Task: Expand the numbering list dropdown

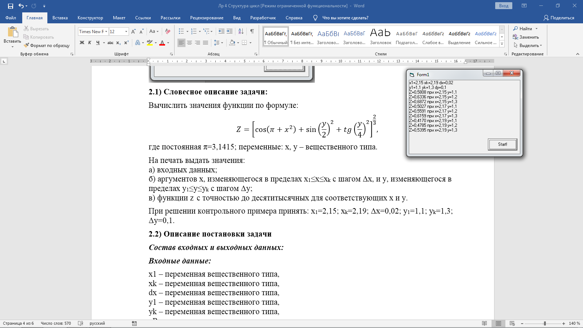Action: 200,31
